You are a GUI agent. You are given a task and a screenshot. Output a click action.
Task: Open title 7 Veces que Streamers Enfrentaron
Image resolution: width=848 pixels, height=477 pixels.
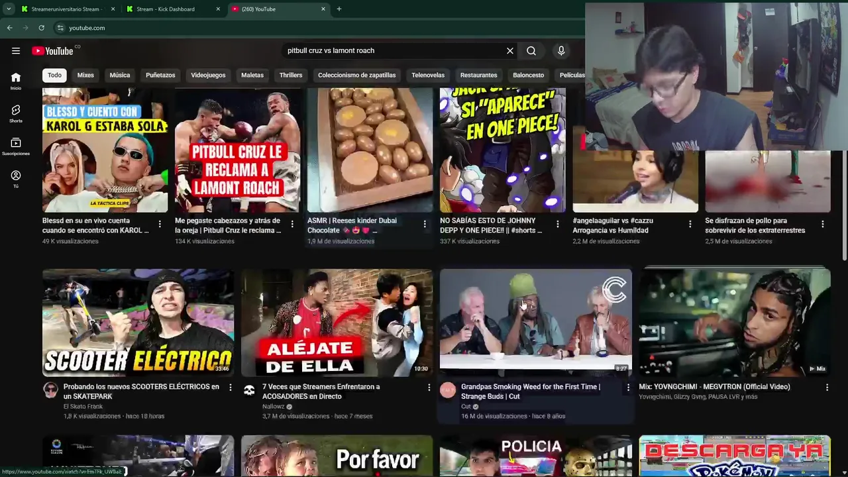(x=321, y=392)
